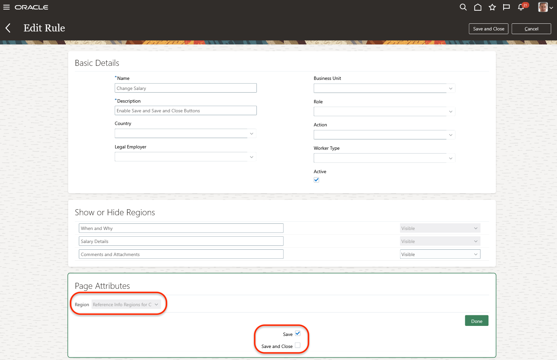Open the notifications bell
Image resolution: width=557 pixels, height=360 pixels.
521,7
